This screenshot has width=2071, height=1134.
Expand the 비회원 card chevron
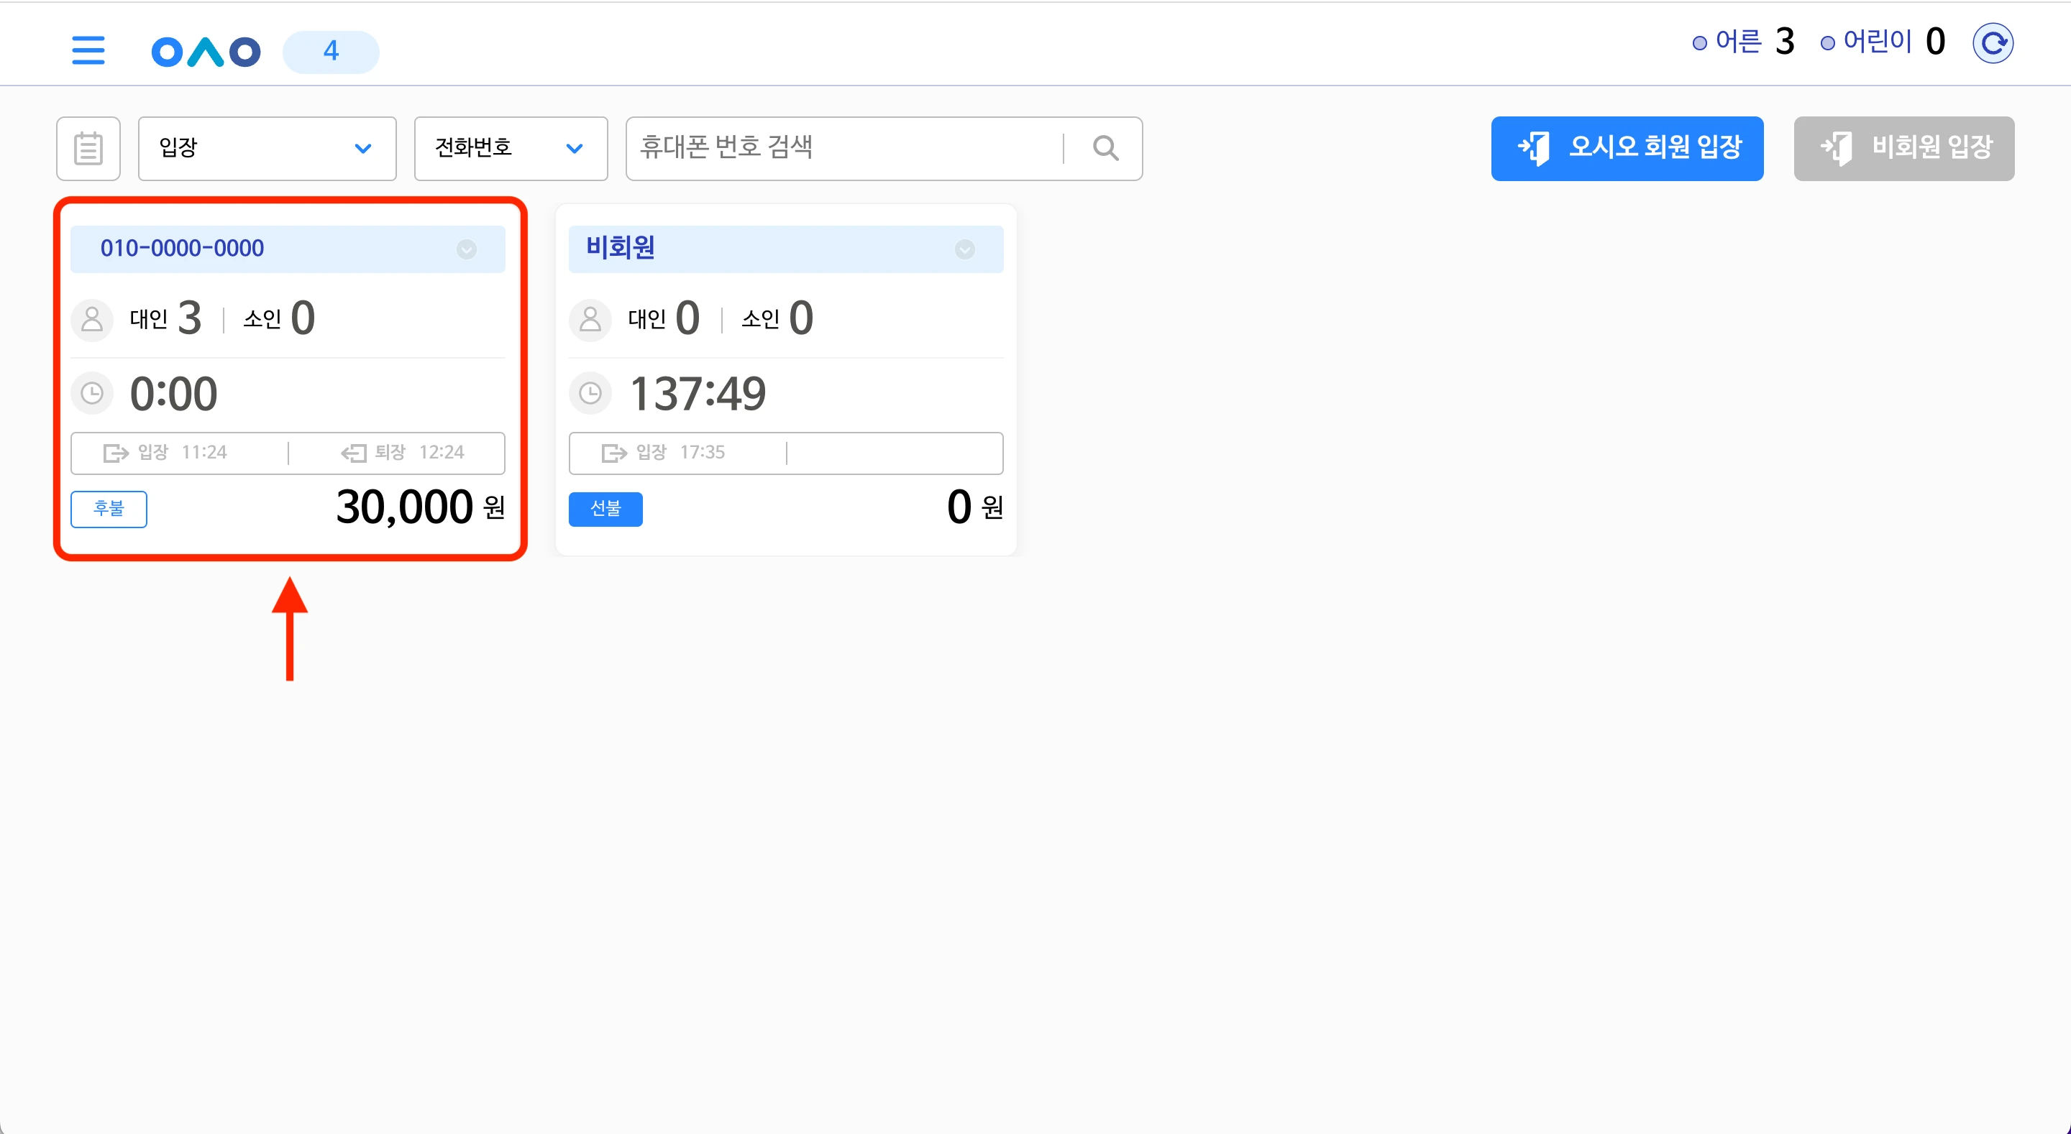point(965,249)
